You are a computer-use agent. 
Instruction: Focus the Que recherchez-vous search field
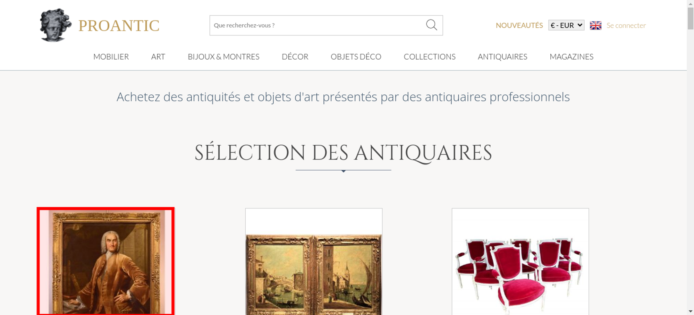(318, 25)
